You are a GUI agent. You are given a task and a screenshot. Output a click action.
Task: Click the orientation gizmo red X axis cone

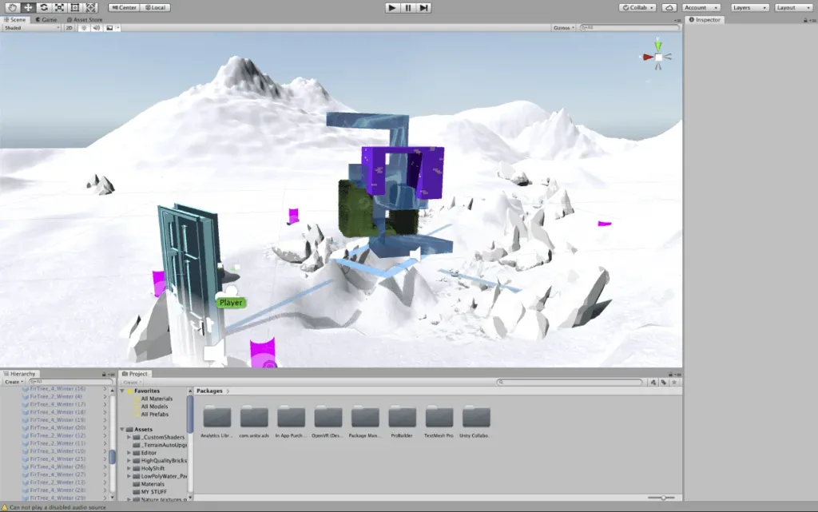pyautogui.click(x=647, y=57)
